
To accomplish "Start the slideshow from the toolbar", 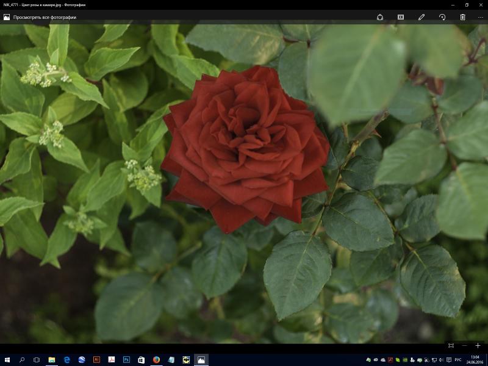I will point(401,18).
